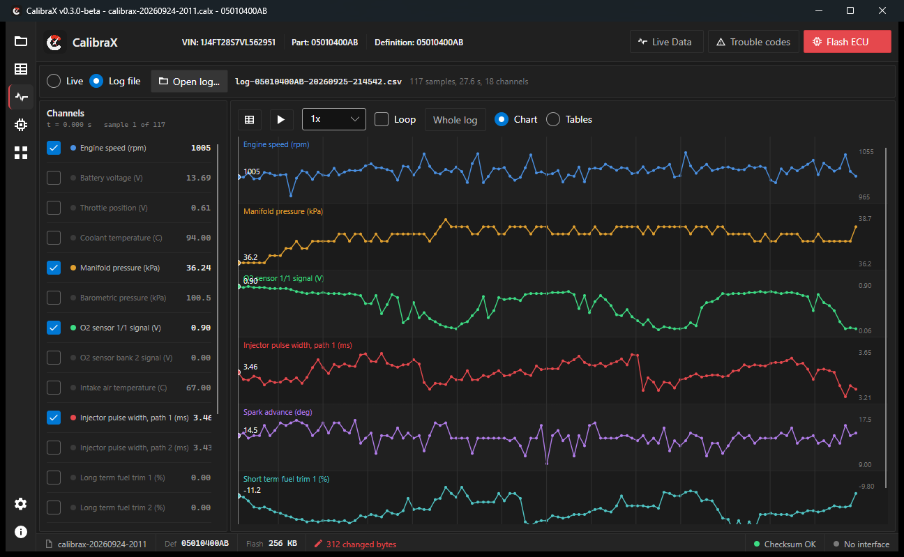
Task: Click the Open log... button
Action: (x=190, y=81)
